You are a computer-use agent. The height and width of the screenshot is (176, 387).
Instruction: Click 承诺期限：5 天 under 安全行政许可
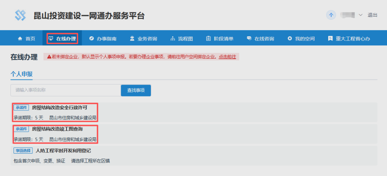point(28,118)
